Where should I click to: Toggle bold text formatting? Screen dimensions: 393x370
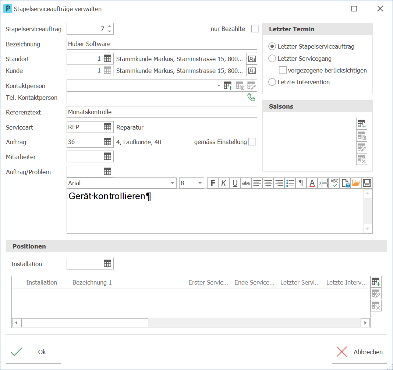click(x=213, y=183)
